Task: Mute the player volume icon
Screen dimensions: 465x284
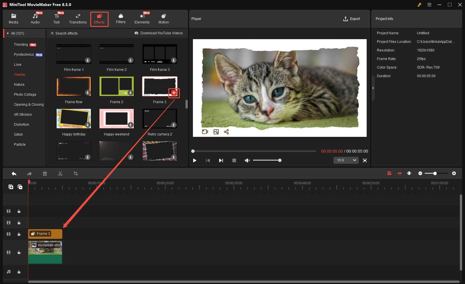Action: click(x=247, y=160)
